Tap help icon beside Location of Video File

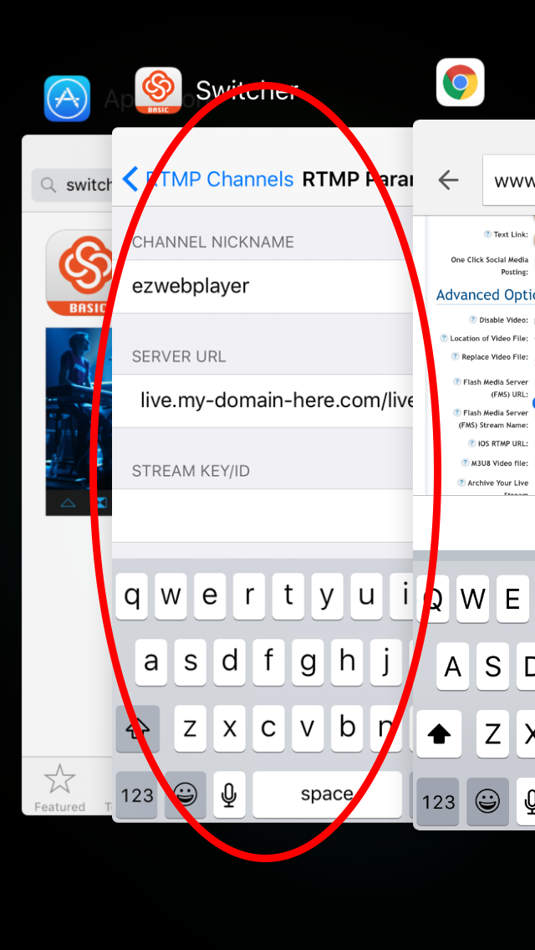click(x=444, y=338)
